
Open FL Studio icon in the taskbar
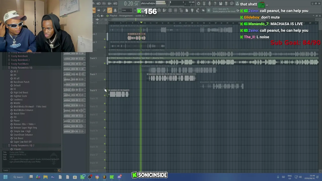coord(104,177)
